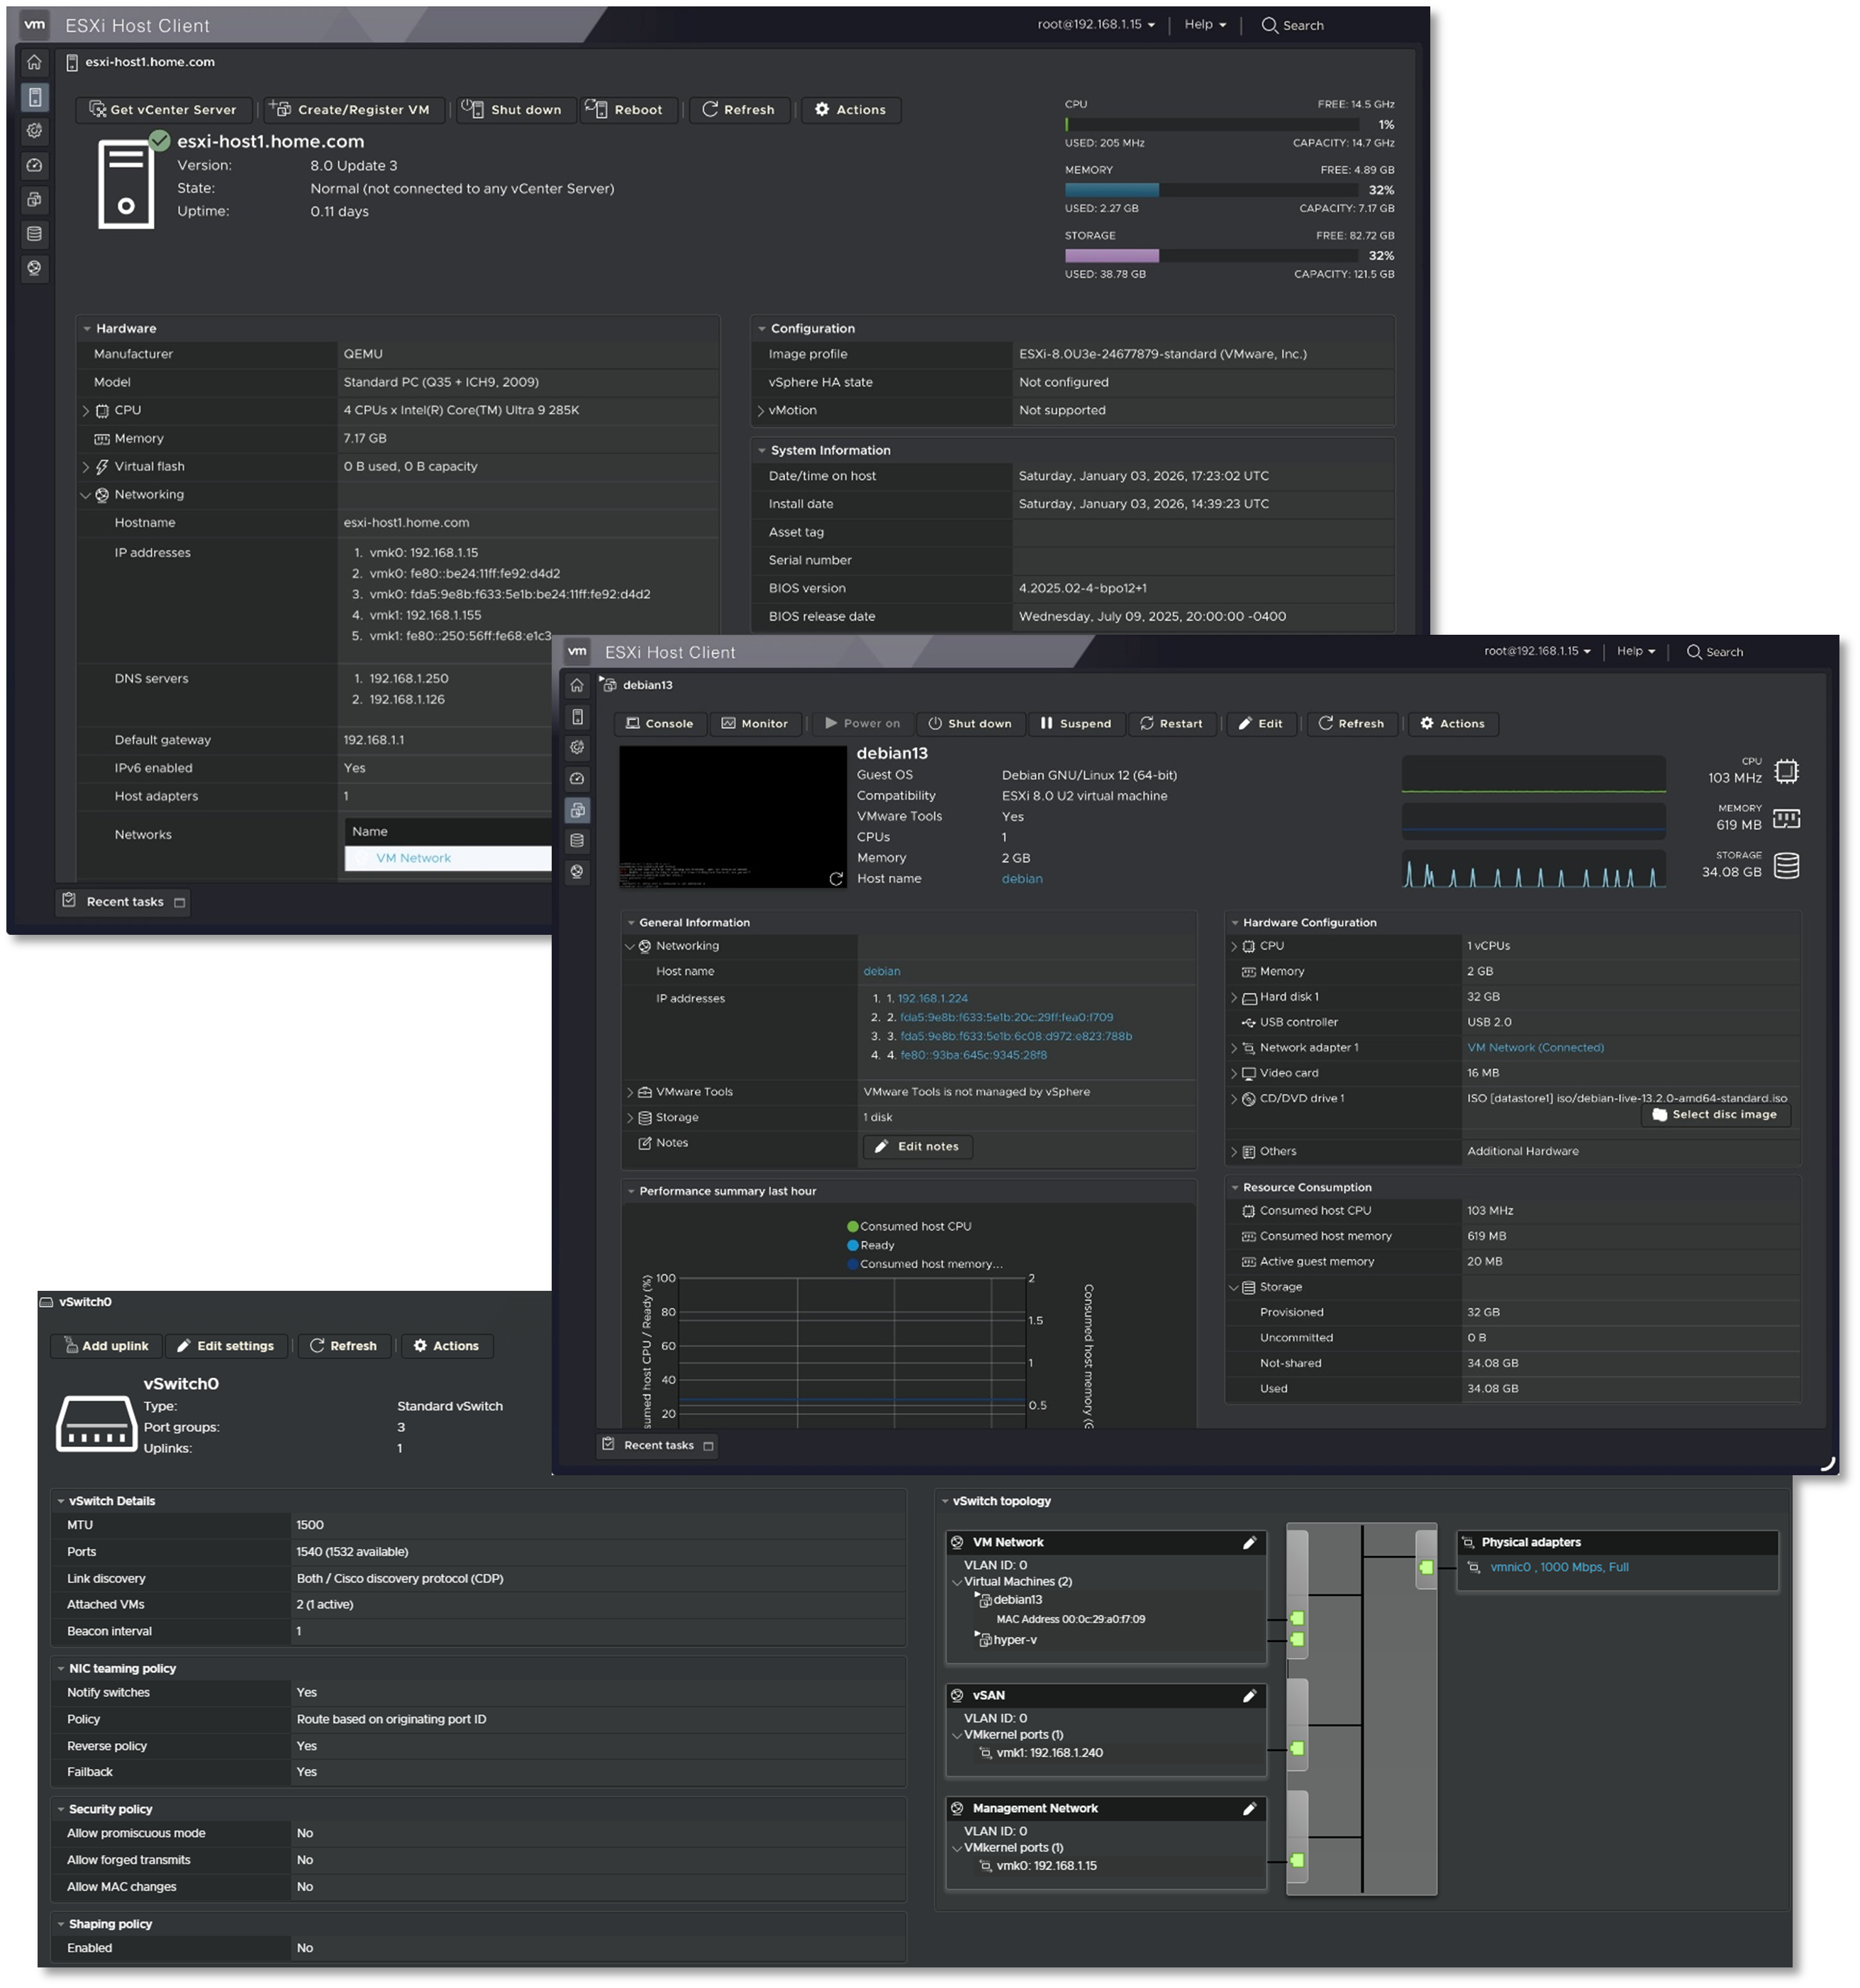Open the debian host name link
1860x1988 pixels.
click(x=1022, y=878)
